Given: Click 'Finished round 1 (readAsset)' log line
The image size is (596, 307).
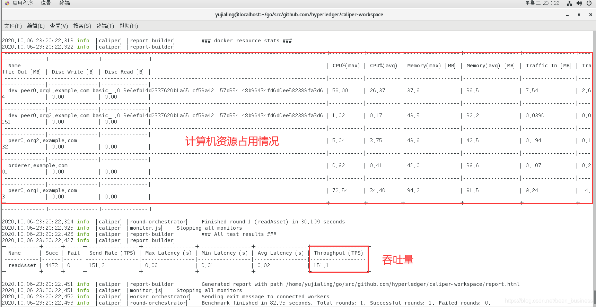Looking at the screenshot, I should [x=273, y=222].
